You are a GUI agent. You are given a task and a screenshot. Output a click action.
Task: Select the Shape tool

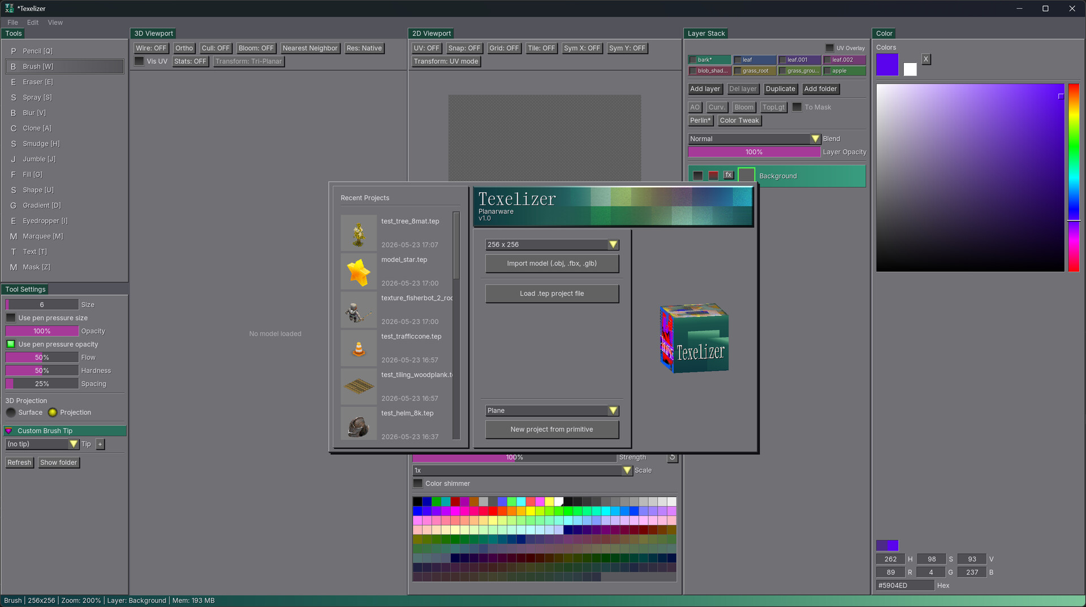point(64,190)
